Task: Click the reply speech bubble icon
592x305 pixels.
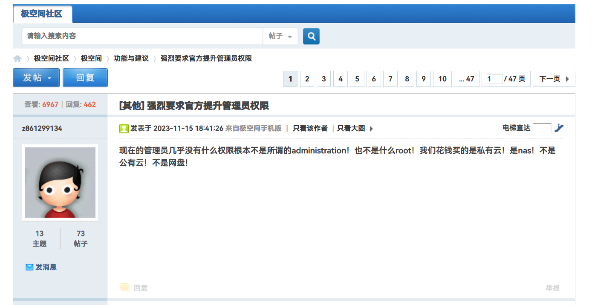Action: 125,288
